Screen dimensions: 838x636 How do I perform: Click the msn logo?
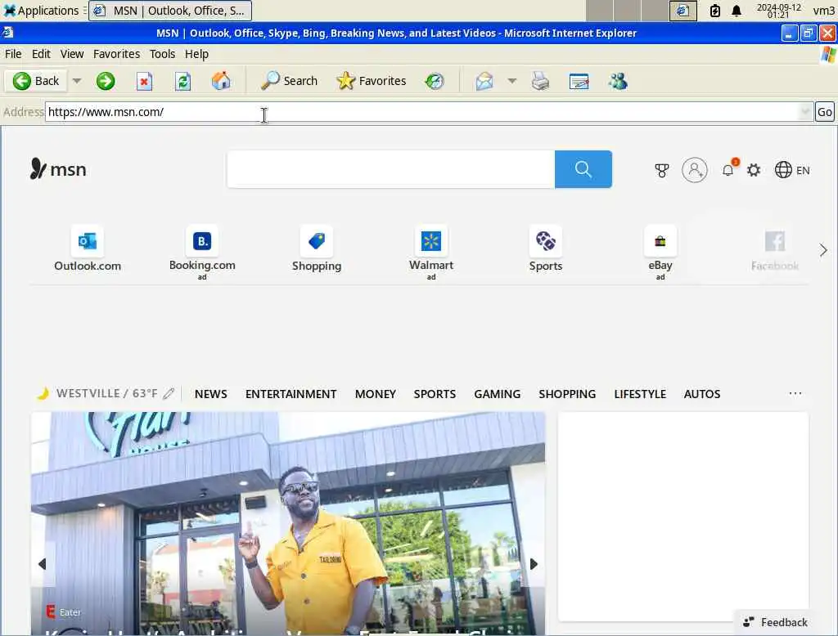(x=58, y=169)
